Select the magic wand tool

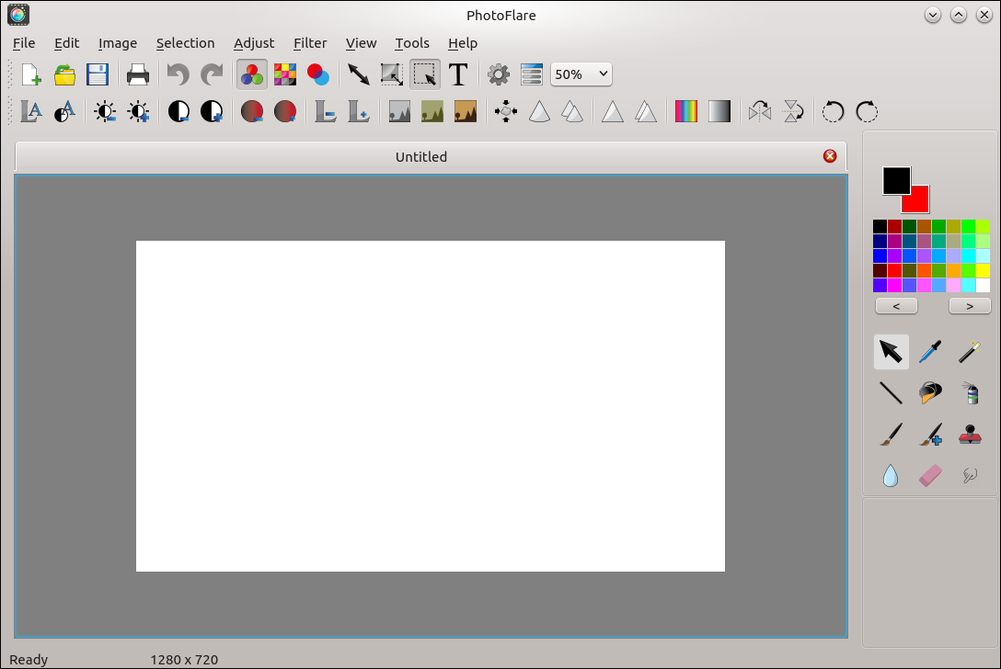969,352
